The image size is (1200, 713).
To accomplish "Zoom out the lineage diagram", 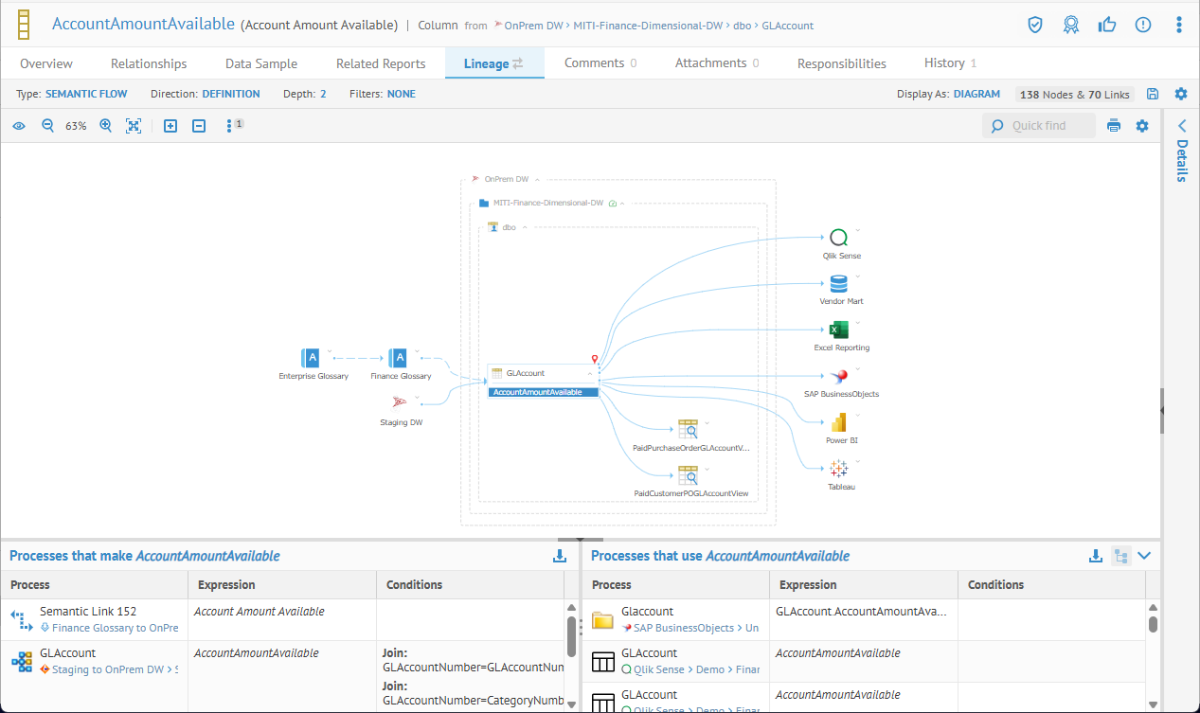I will (x=47, y=126).
